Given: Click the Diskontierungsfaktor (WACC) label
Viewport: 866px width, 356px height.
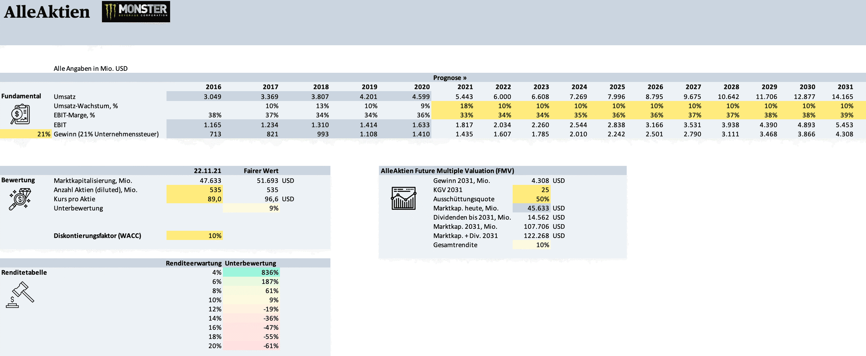Looking at the screenshot, I should pos(97,235).
